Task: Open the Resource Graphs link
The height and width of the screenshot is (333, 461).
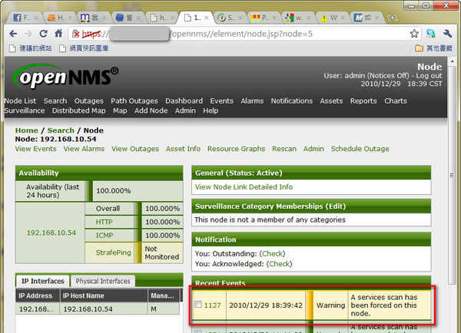Action: click(x=237, y=149)
